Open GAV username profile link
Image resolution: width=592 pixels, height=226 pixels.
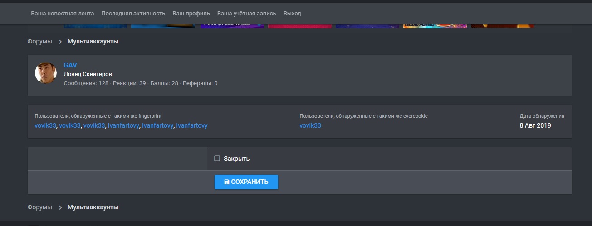(x=70, y=65)
